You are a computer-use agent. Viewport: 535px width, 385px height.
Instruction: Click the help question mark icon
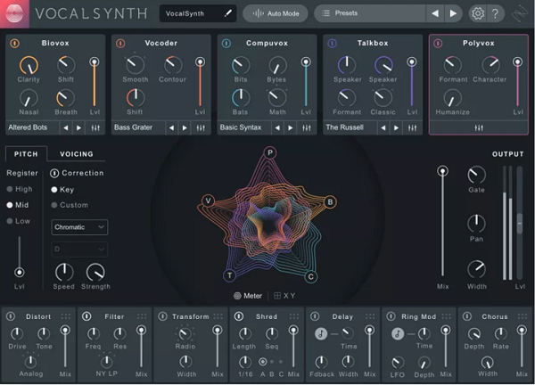(x=497, y=13)
